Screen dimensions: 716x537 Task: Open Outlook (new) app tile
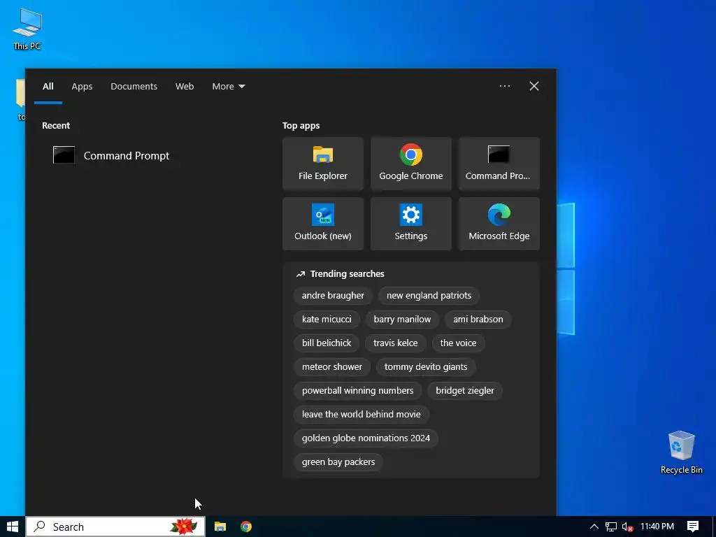[323, 224]
